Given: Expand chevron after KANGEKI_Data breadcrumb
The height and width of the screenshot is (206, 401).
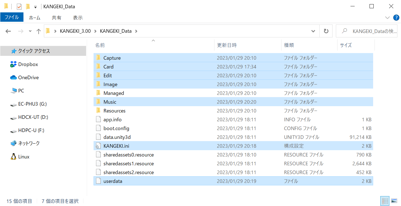Looking at the screenshot, I should [136, 31].
